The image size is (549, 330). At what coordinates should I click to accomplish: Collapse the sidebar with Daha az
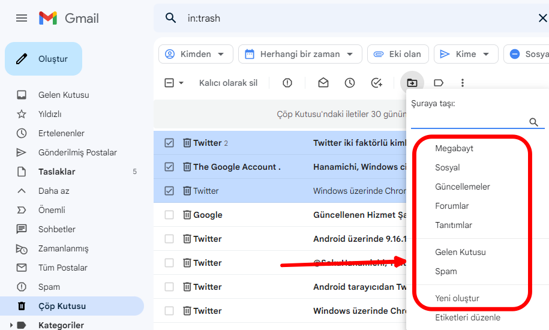click(54, 191)
